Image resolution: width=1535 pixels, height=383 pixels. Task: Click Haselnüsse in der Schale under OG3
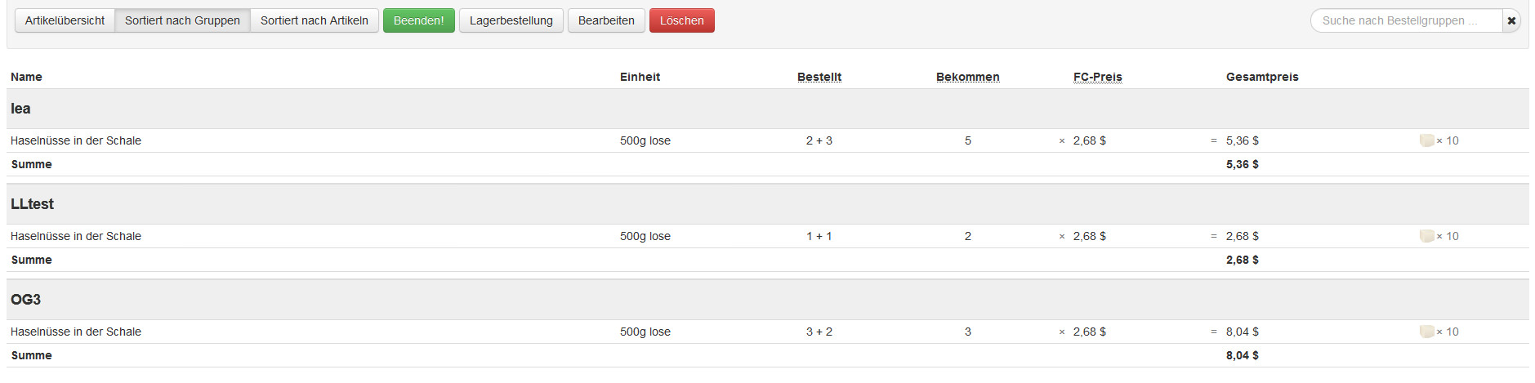[x=76, y=332]
